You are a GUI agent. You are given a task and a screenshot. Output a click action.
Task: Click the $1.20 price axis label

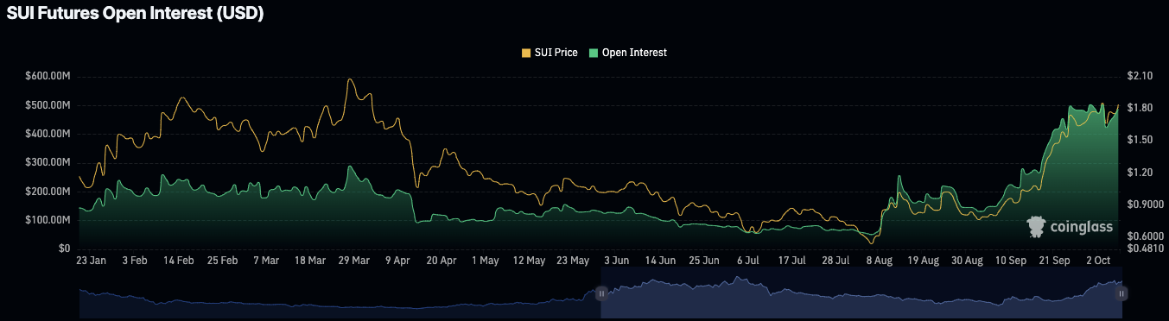pyautogui.click(x=1141, y=173)
